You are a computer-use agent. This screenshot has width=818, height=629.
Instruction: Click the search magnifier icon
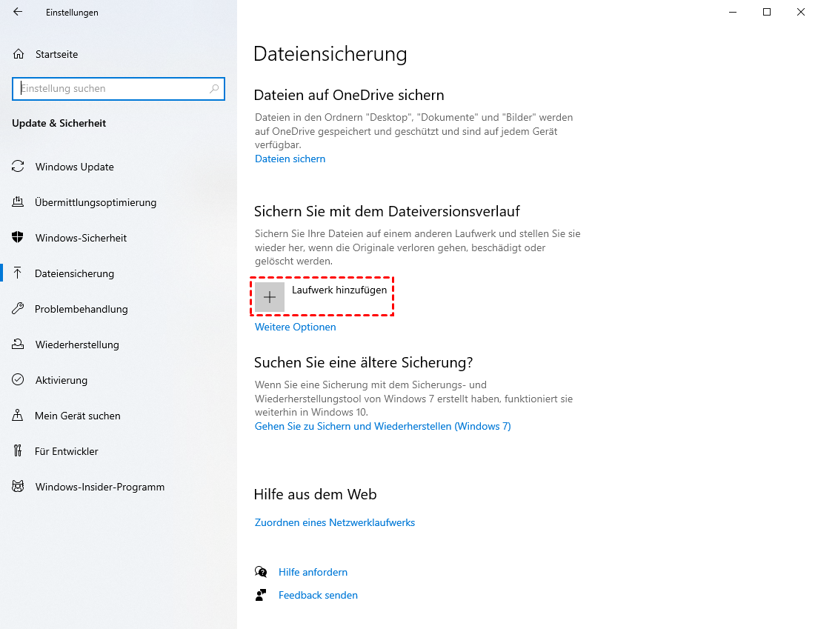point(214,89)
